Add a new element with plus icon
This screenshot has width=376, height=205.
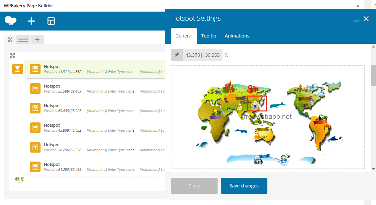[31, 21]
